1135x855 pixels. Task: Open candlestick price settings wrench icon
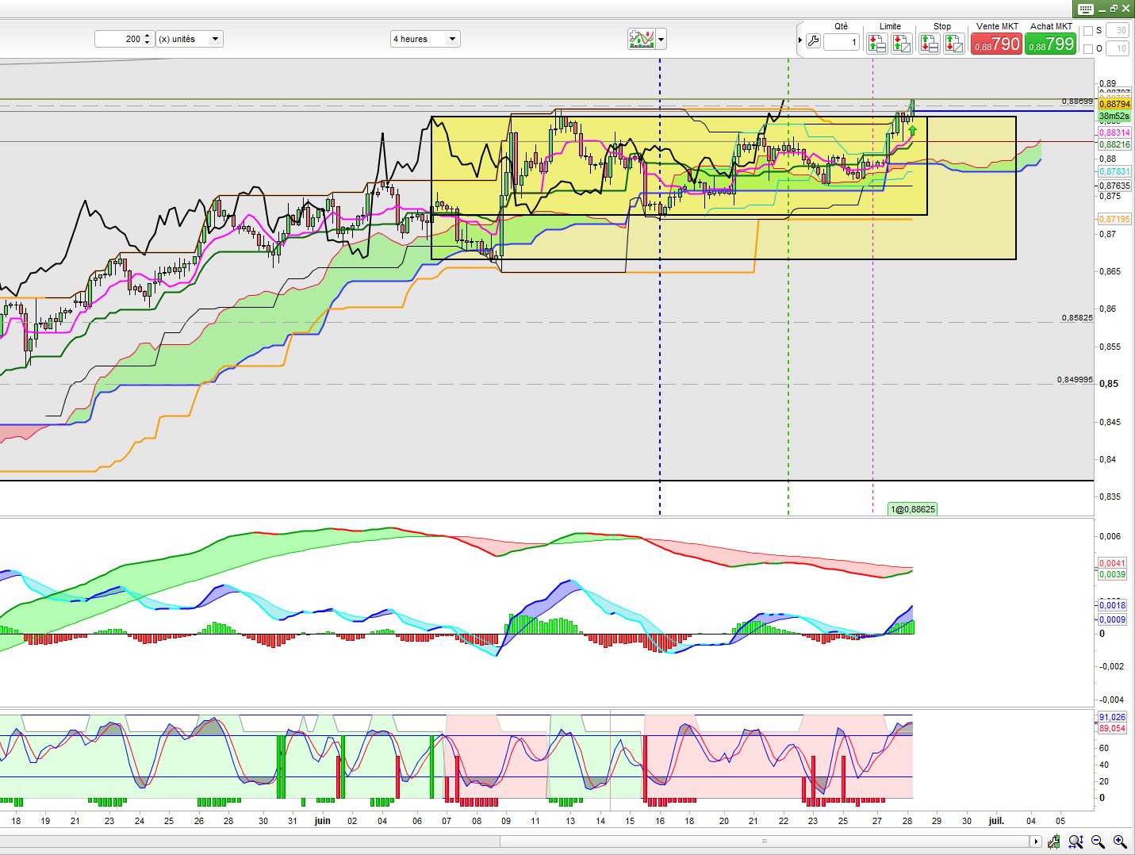pos(1053,842)
